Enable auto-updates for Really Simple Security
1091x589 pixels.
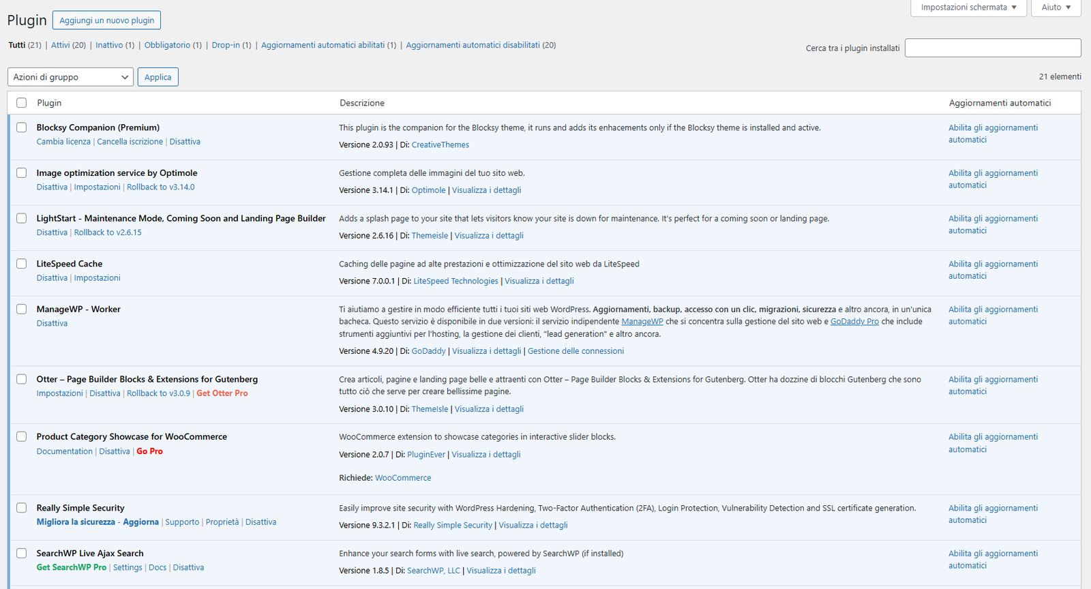[x=993, y=514]
